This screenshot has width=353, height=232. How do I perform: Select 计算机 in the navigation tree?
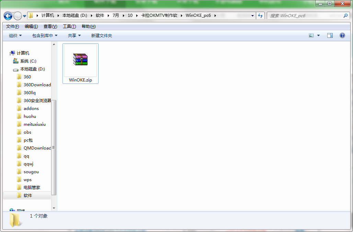point(23,53)
